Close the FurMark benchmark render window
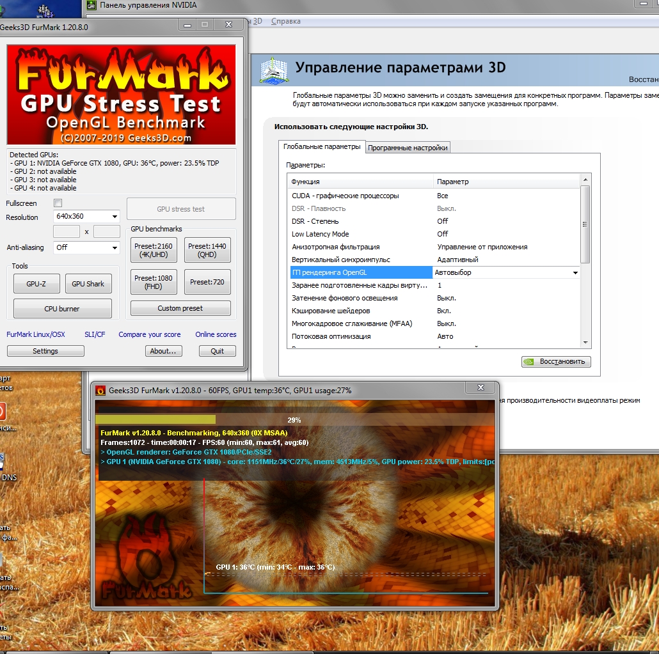659x654 pixels. point(480,387)
